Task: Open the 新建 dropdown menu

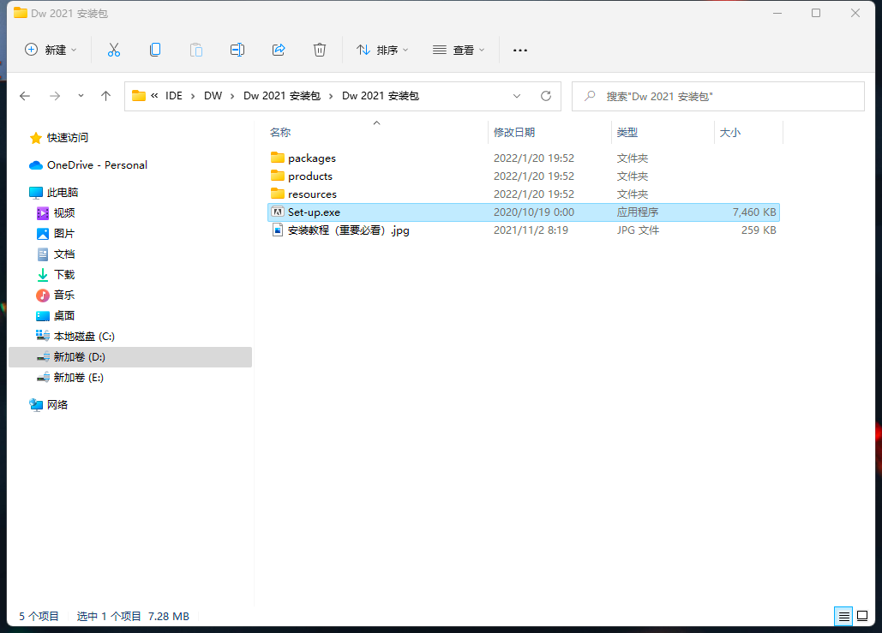Action: pos(51,50)
